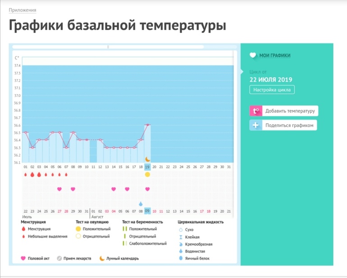Click highlighted date 09 in the August row
Image resolution: width=347 pixels, height=278 pixels.
tap(147, 211)
